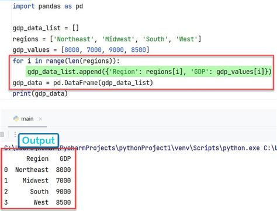Click the 'GDP' key string in code

[200, 72]
